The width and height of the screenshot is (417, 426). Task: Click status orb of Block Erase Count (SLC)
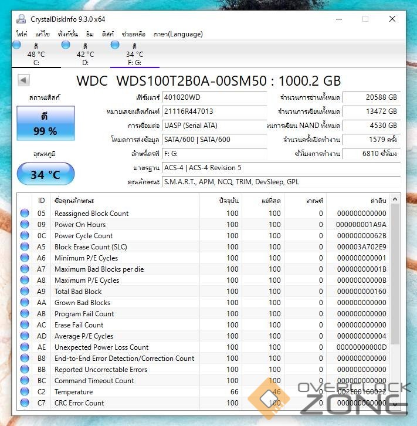[x=25, y=246]
